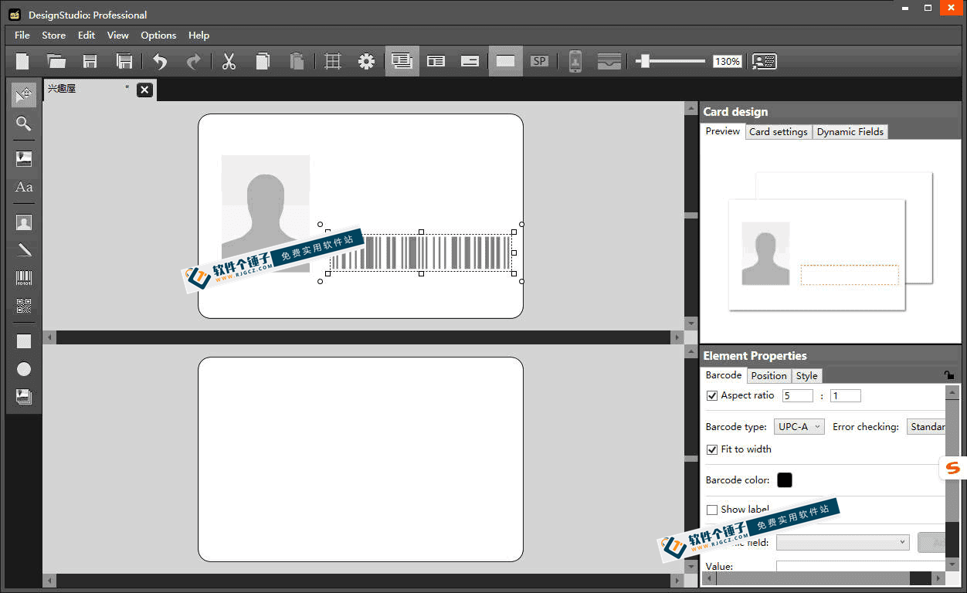Click the blank card layout icon
967x593 pixels.
[505, 61]
